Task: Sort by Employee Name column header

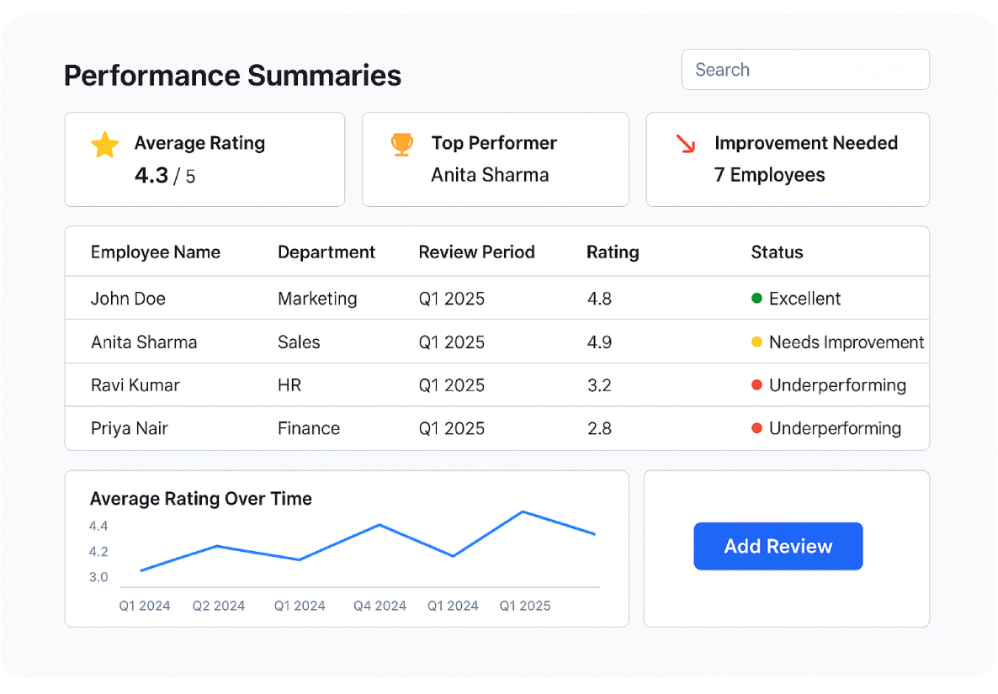Action: pos(156,252)
